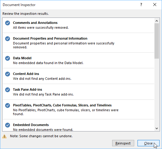
Task: Click the Task Pane Add-ins checkmark icon
Action: [8, 90]
